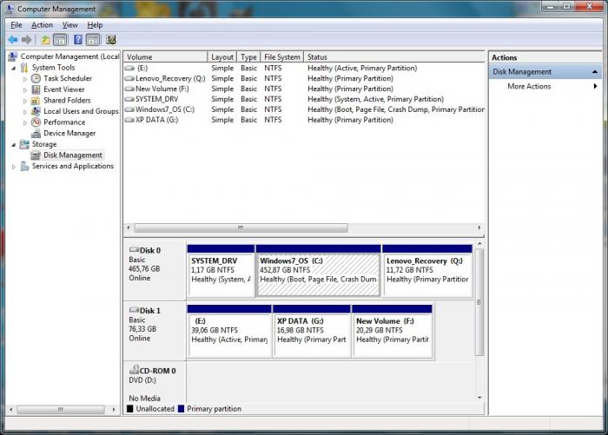Image resolution: width=608 pixels, height=435 pixels.
Task: Sort by the Layout column header
Action: [x=222, y=57]
